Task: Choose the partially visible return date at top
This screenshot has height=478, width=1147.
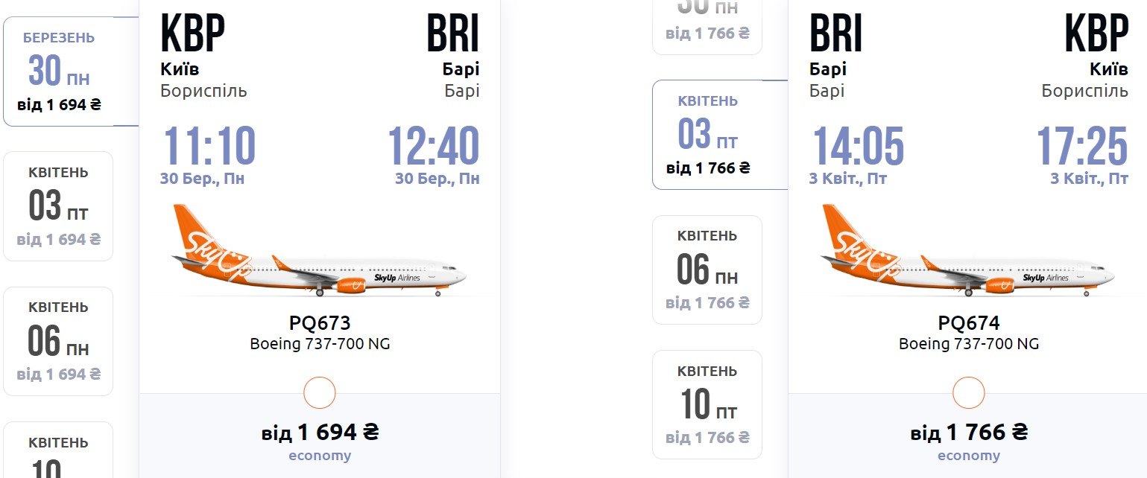Action: (x=707, y=27)
